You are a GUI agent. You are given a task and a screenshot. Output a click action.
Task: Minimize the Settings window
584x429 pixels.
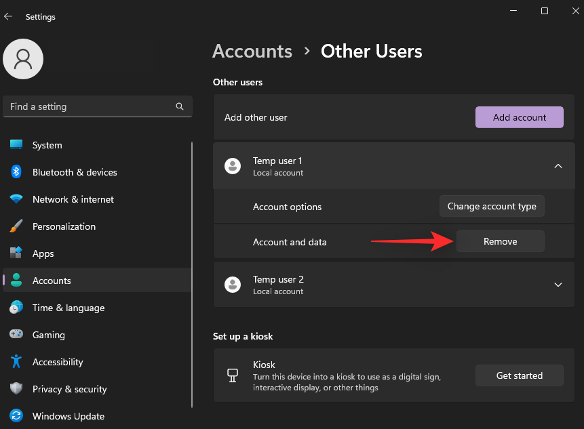[x=513, y=11]
